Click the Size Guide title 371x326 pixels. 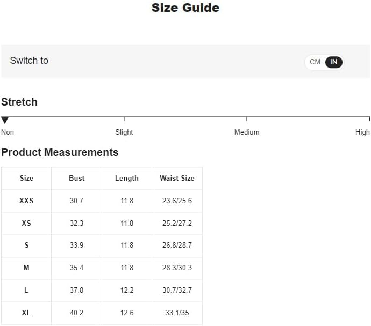[x=185, y=8]
